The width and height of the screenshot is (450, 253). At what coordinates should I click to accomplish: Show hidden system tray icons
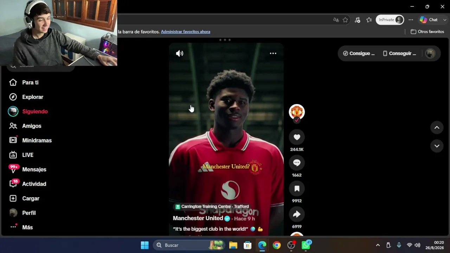(x=378, y=245)
